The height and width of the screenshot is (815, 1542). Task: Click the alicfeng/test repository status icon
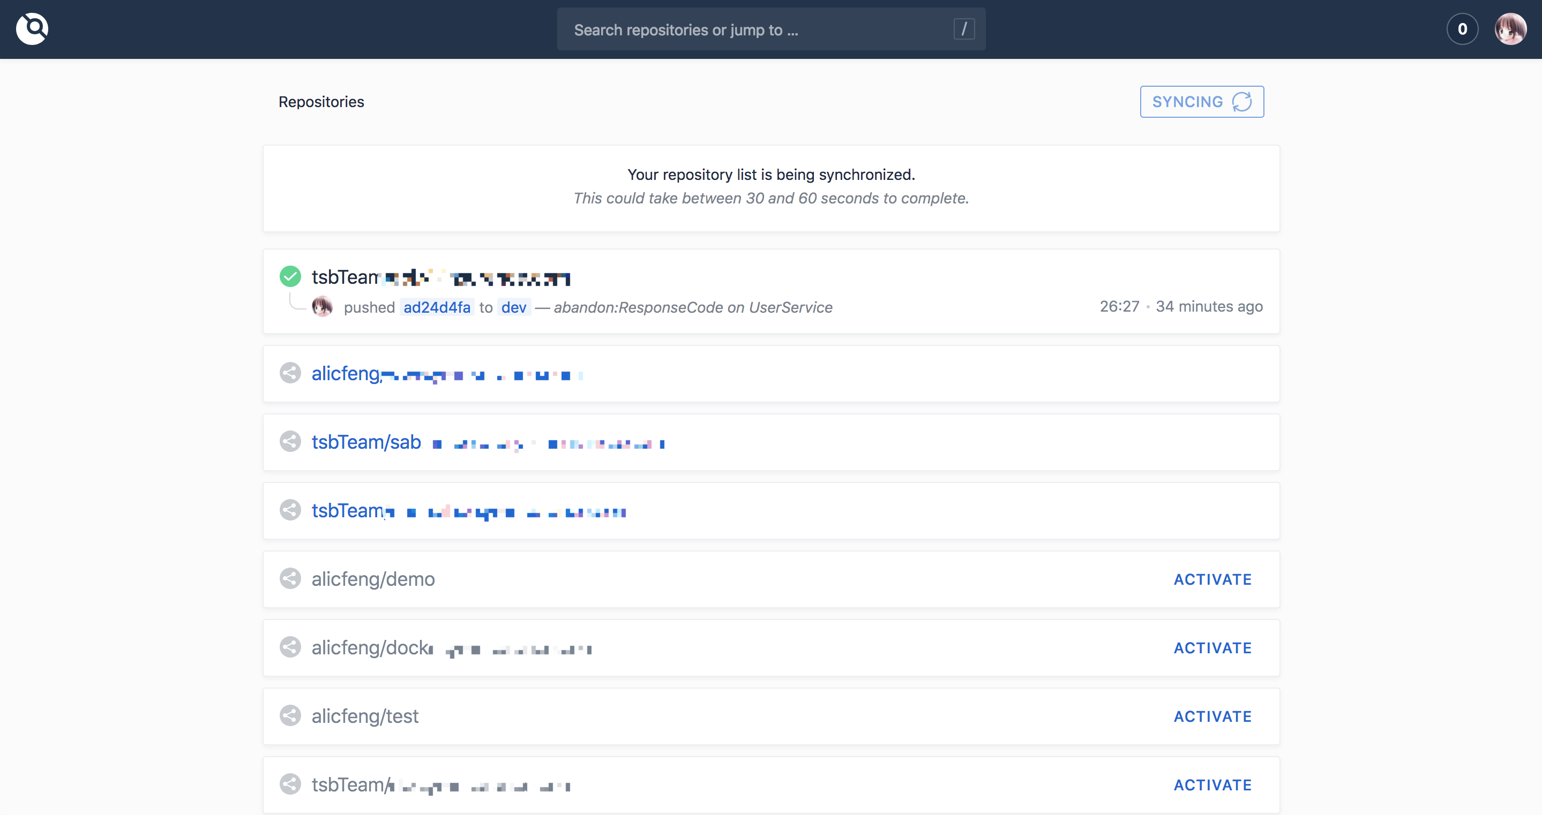click(x=290, y=715)
